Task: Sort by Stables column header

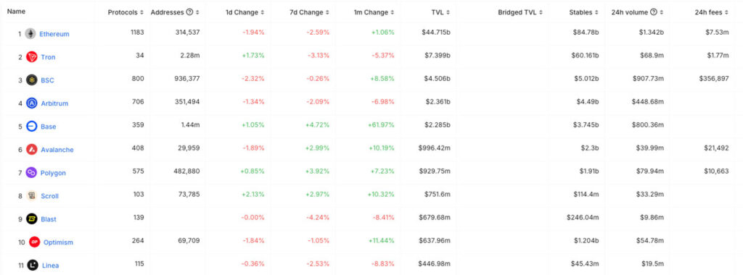Action: tap(584, 12)
